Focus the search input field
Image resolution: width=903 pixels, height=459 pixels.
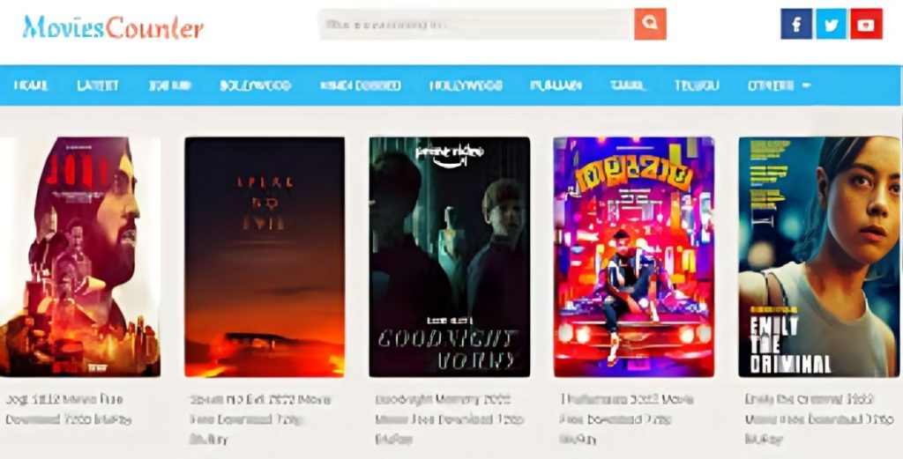pyautogui.click(x=477, y=24)
